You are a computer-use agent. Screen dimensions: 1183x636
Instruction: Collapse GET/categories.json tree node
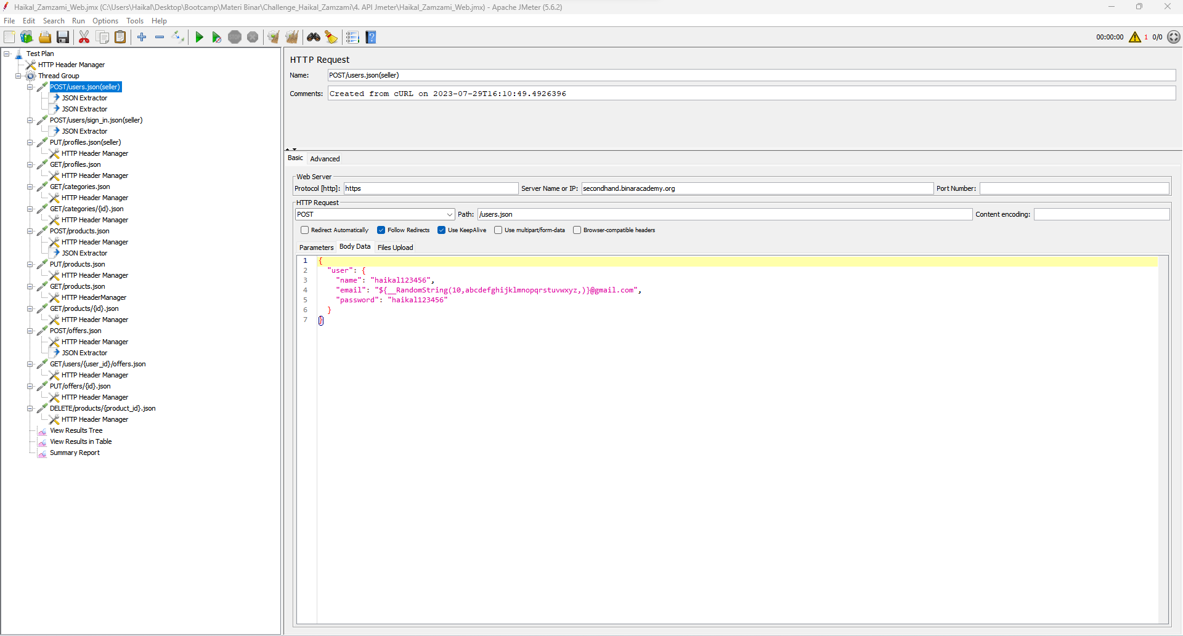pyautogui.click(x=30, y=187)
